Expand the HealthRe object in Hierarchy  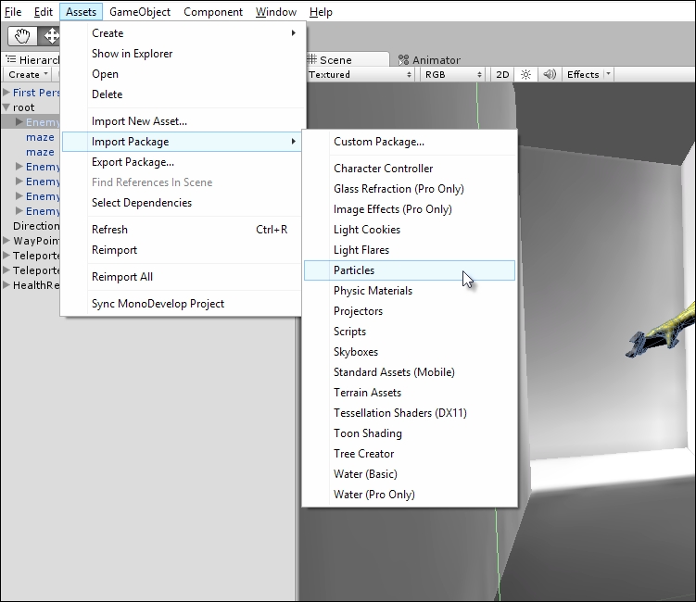(x=6, y=285)
